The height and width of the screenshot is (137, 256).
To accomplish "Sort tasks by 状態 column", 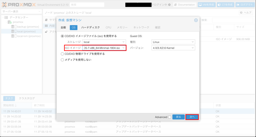I will (x=234, y=105).
